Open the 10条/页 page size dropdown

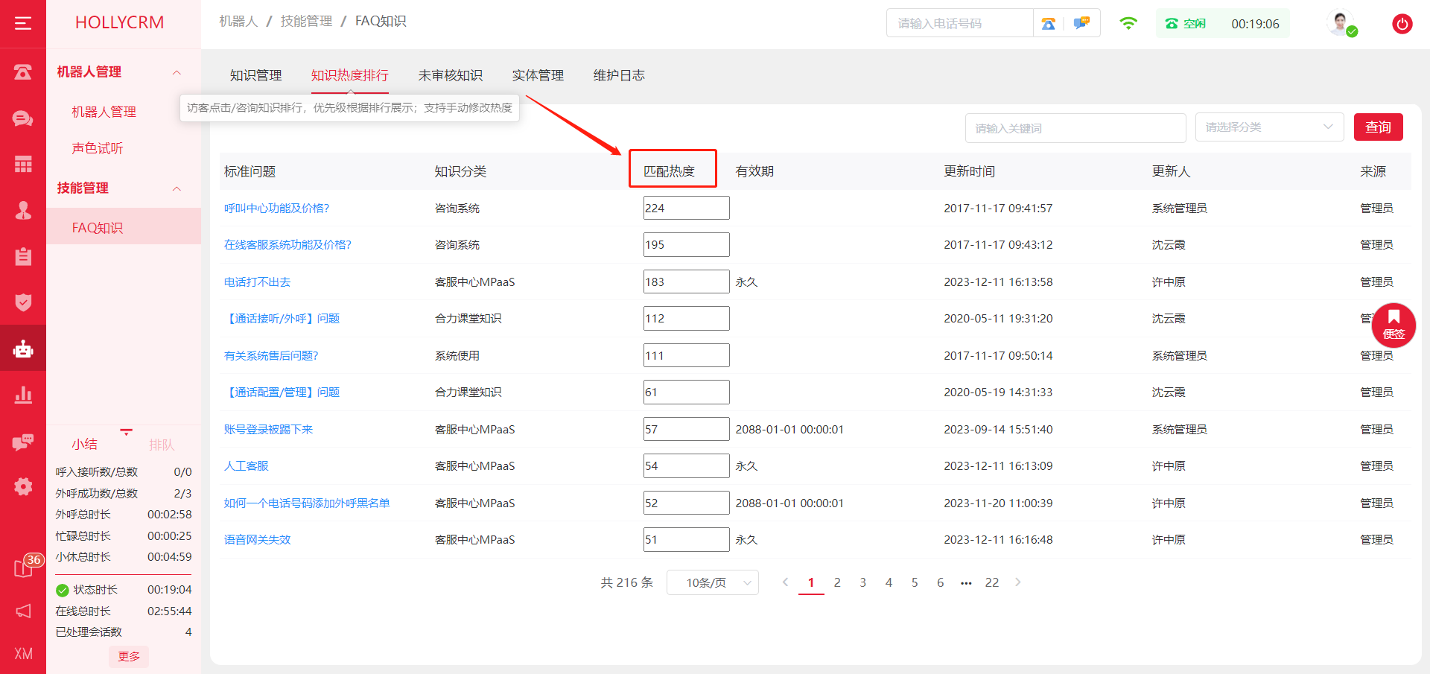point(712,582)
